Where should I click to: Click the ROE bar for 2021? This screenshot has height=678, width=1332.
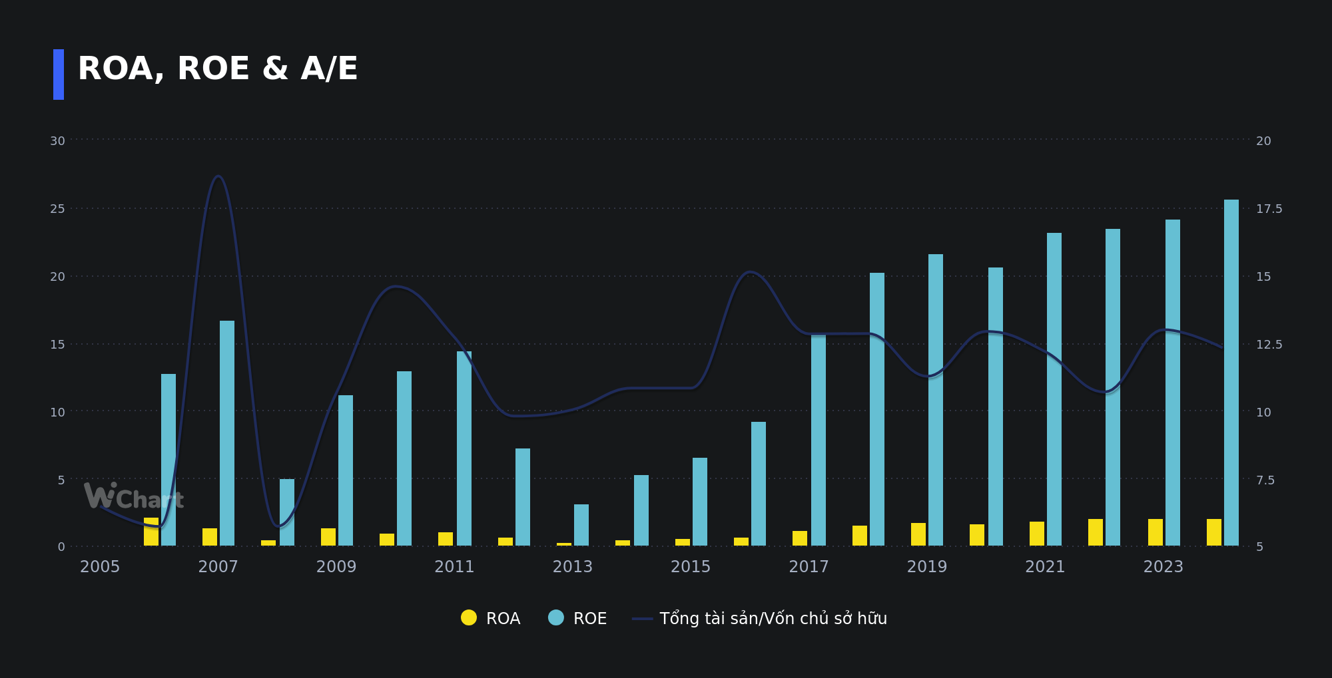tap(1054, 389)
